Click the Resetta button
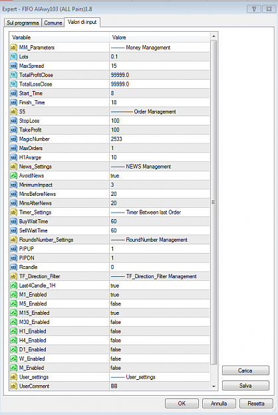278x415 pixels. click(x=256, y=403)
